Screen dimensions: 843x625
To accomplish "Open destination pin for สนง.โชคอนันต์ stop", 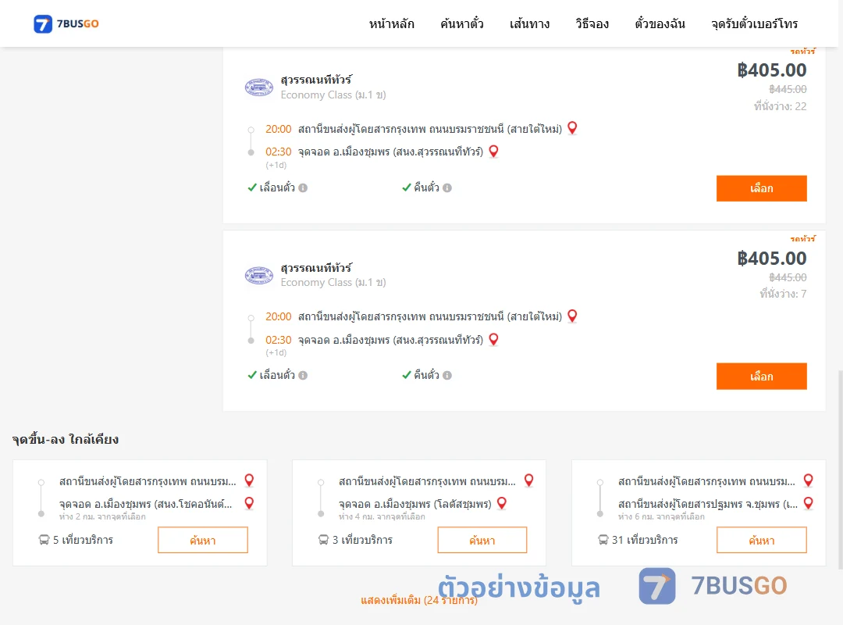I will tap(250, 503).
